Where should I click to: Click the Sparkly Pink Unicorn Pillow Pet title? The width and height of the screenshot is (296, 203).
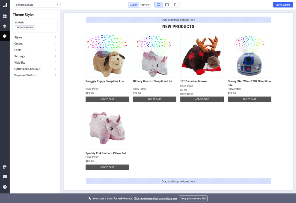[106, 153]
